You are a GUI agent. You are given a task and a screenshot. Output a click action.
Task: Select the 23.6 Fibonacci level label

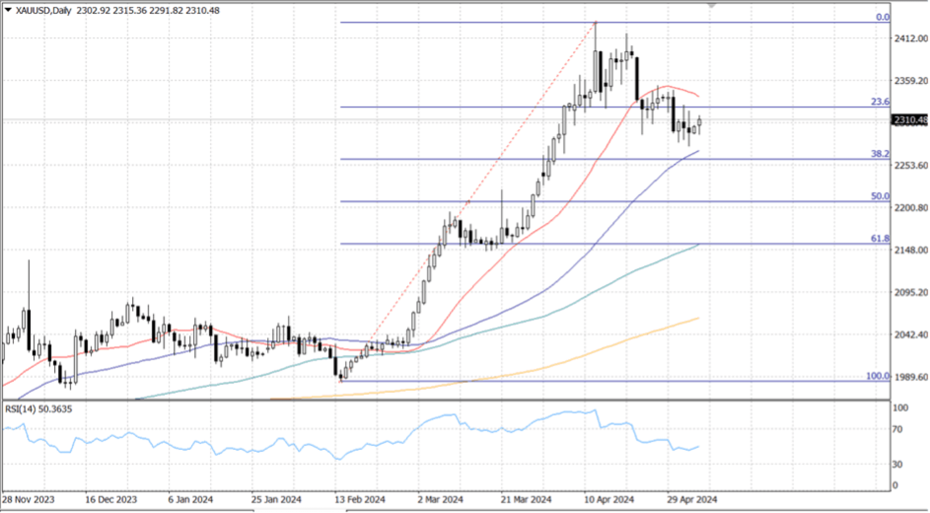(x=880, y=101)
